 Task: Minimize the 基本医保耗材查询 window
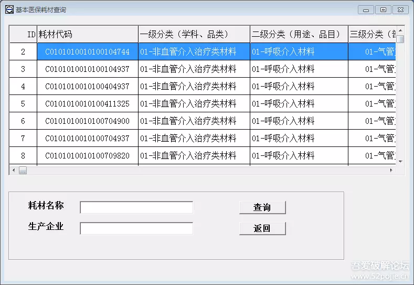pos(366,9)
